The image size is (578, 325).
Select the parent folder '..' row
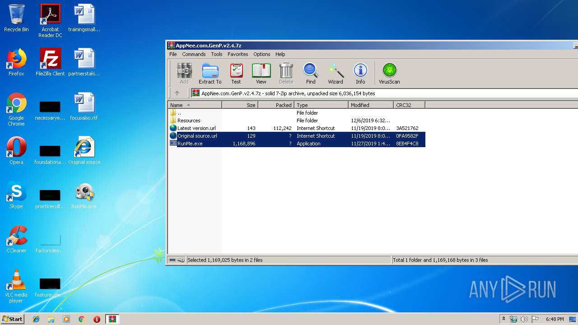[x=296, y=113]
